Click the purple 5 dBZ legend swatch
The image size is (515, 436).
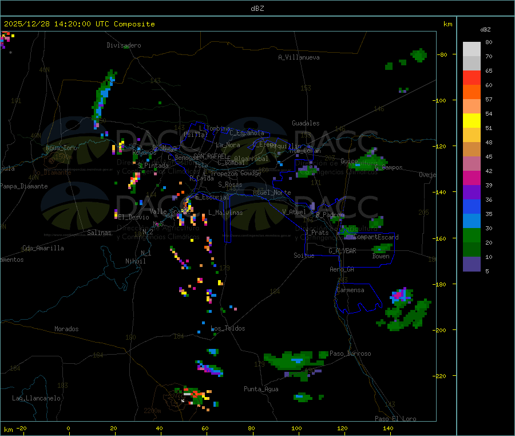point(472,264)
